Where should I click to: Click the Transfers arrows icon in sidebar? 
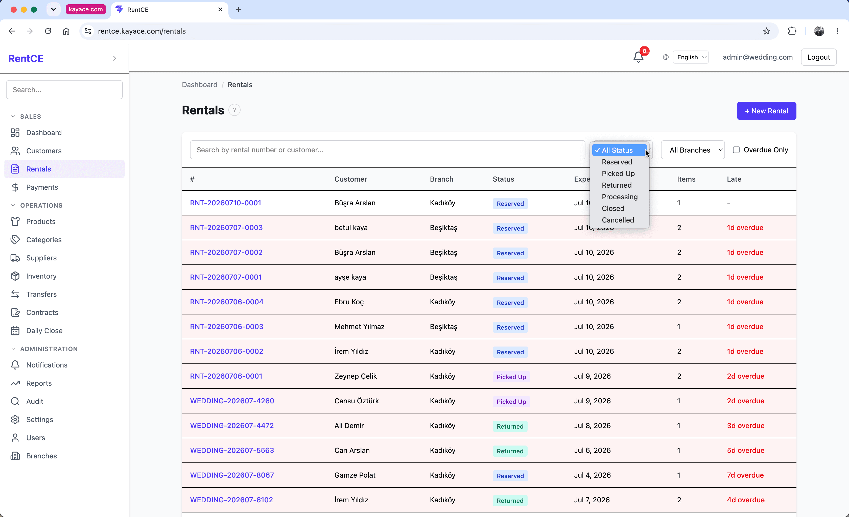(x=15, y=294)
